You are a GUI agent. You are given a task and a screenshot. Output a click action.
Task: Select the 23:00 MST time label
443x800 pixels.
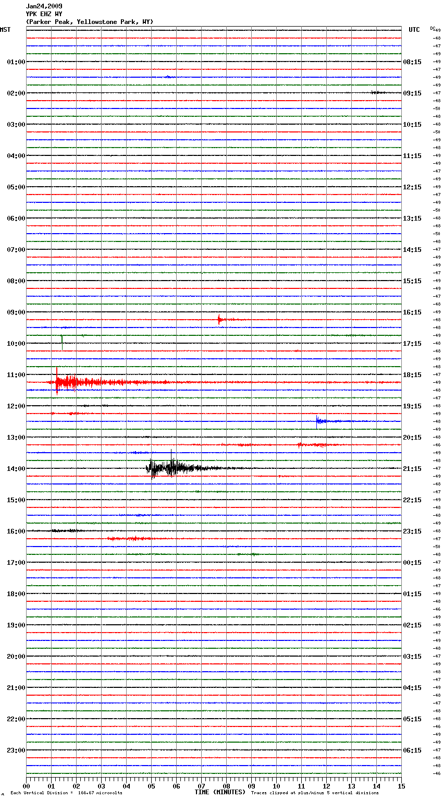coord(16,750)
